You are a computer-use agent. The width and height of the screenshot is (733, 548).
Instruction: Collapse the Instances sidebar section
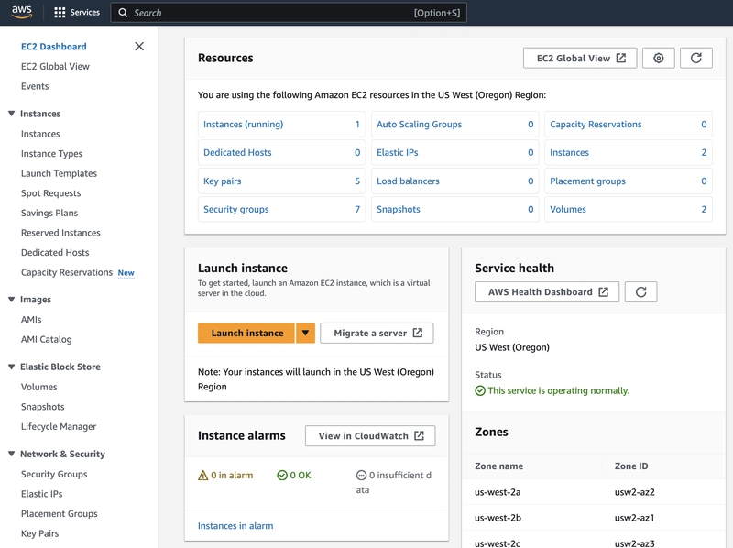tap(12, 114)
